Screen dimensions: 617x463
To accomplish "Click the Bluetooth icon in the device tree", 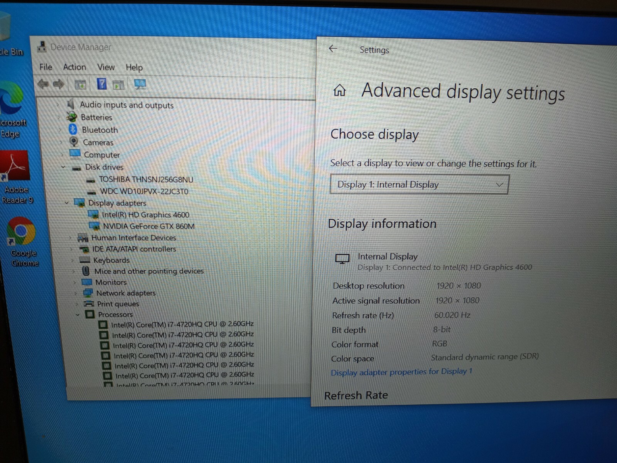I will click(x=72, y=129).
